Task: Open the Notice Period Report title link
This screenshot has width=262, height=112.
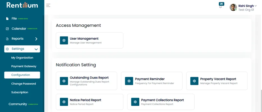Action: click(86, 100)
